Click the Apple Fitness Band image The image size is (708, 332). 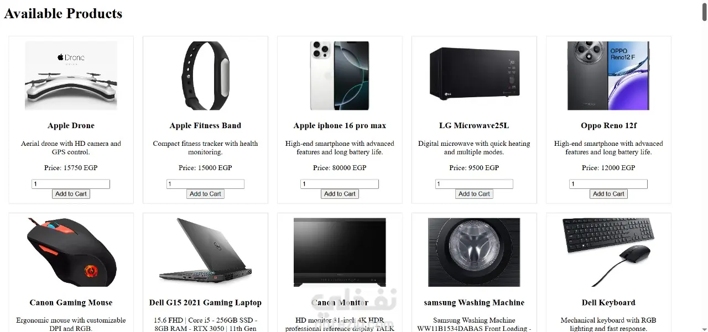click(205, 76)
